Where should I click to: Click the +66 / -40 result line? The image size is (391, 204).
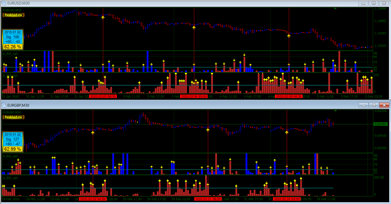coord(13,42)
